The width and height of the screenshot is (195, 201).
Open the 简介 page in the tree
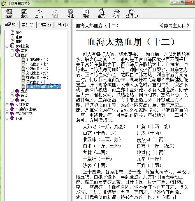click(19, 33)
